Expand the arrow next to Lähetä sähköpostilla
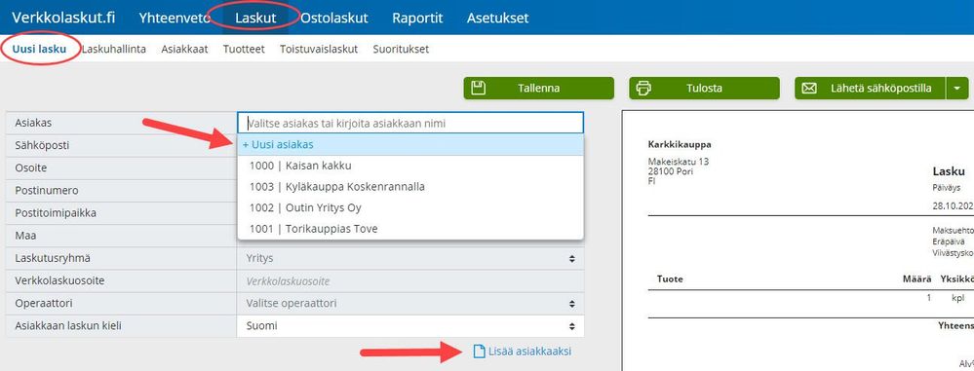Image resolution: width=974 pixels, height=371 pixels. pos(957,88)
